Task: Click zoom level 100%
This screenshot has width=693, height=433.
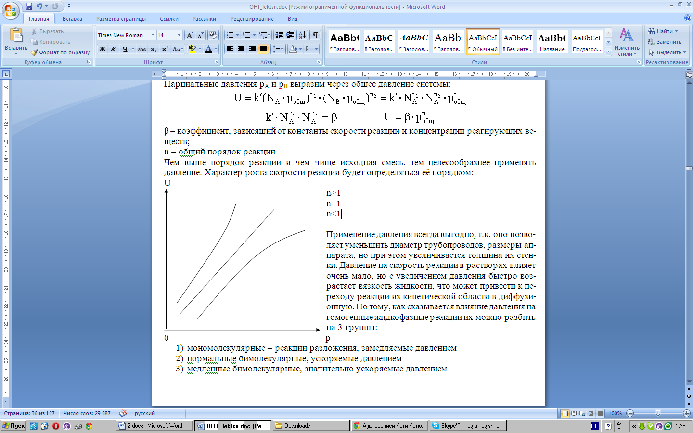Action: coord(615,413)
